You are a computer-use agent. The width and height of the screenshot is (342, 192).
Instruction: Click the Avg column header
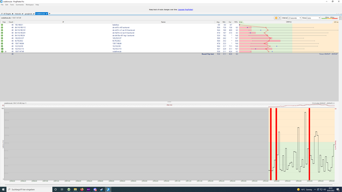pyautogui.click(x=218, y=22)
